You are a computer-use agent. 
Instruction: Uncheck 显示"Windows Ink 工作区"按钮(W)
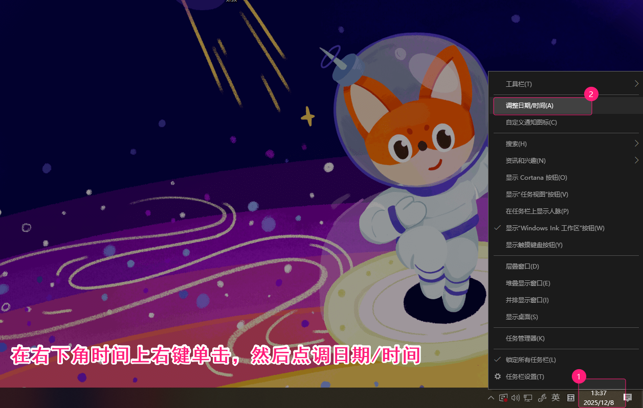tap(565, 228)
